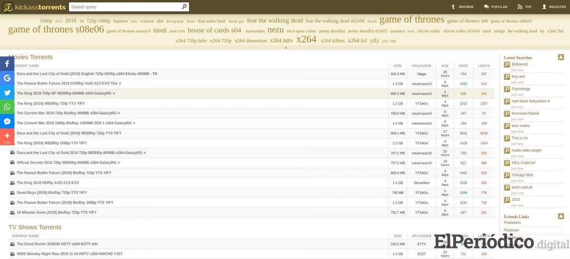The width and height of the screenshot is (570, 259).
Task: Sort movies by the SEED column header
Action: [x=463, y=66]
